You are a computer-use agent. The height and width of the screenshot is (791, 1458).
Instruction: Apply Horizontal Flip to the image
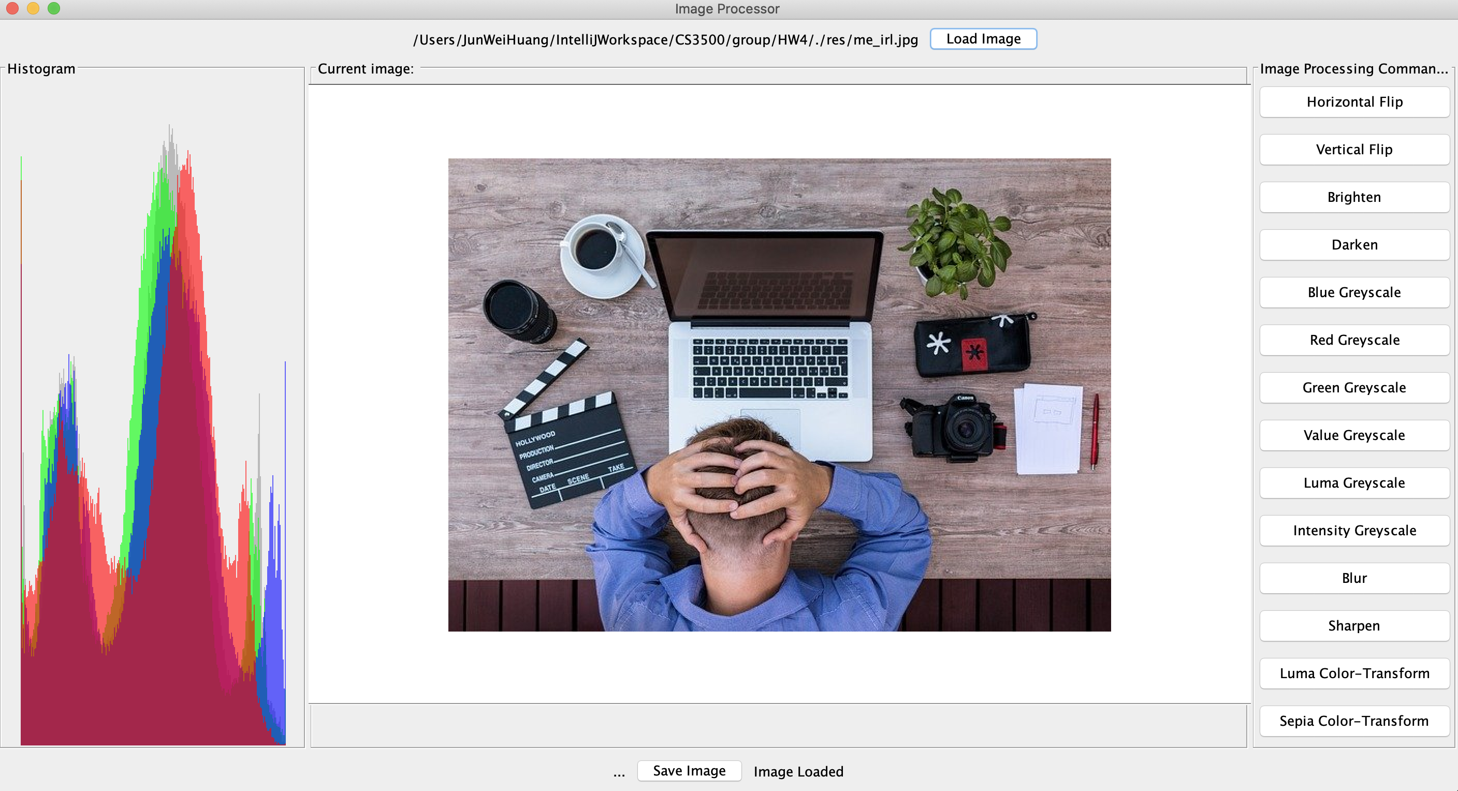tap(1354, 102)
